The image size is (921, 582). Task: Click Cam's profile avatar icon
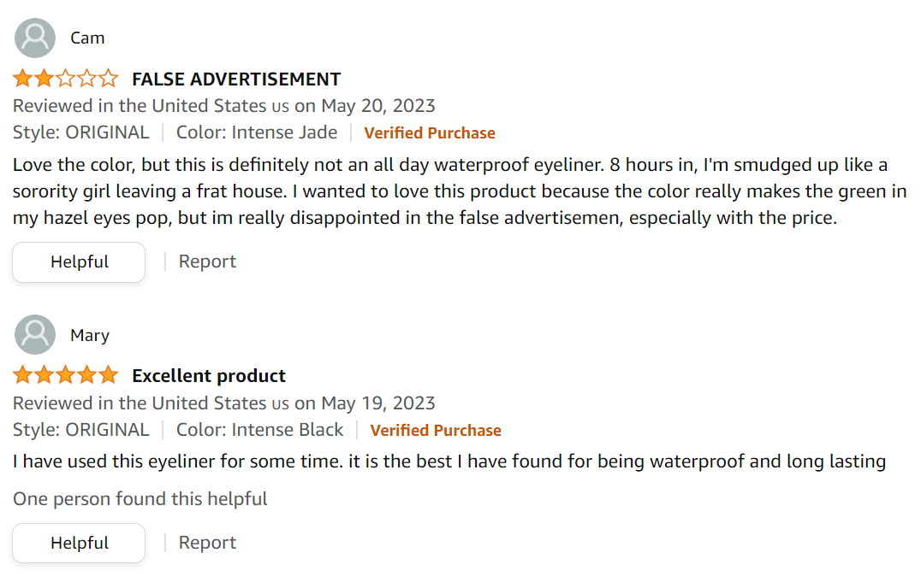[36, 38]
